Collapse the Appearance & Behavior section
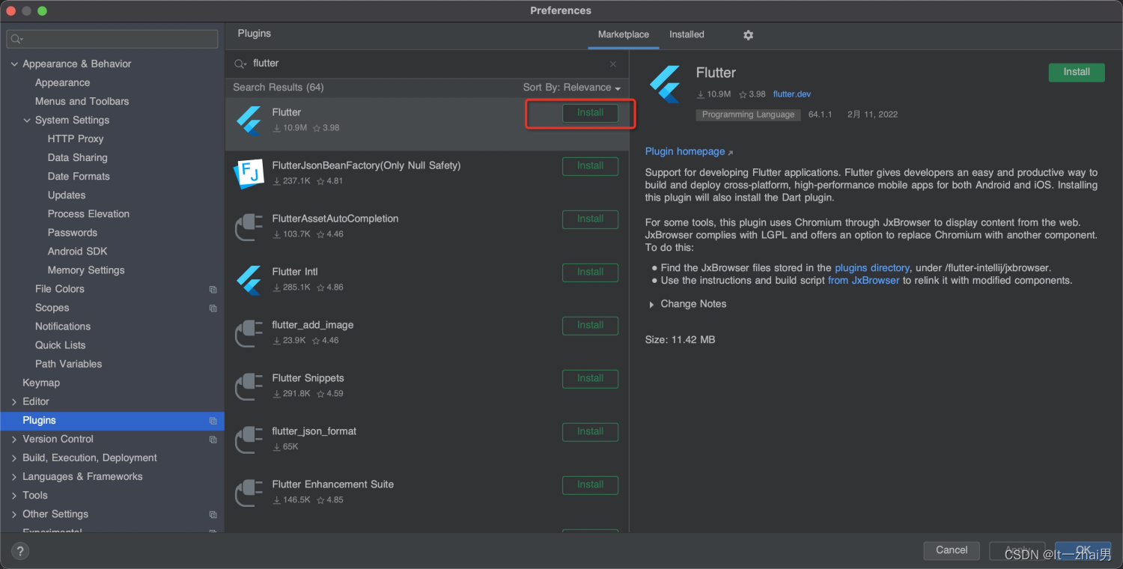The image size is (1123, 569). point(14,64)
